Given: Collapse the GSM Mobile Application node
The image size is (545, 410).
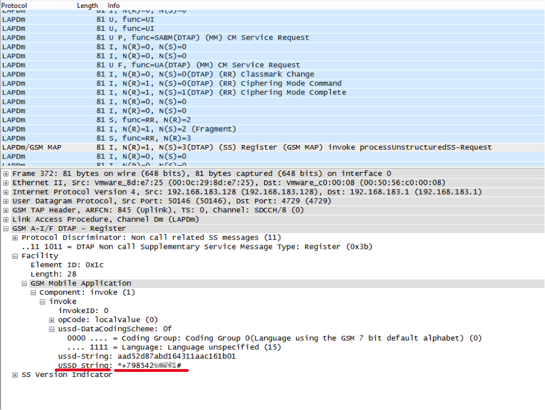Looking at the screenshot, I should pos(25,283).
